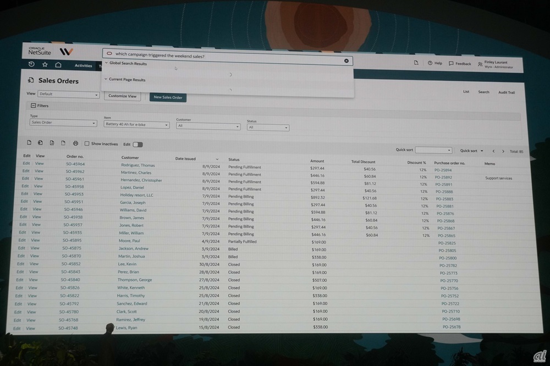This screenshot has width=550, height=366.
Task: Open the Shortcuts star icon
Action: 45,64
